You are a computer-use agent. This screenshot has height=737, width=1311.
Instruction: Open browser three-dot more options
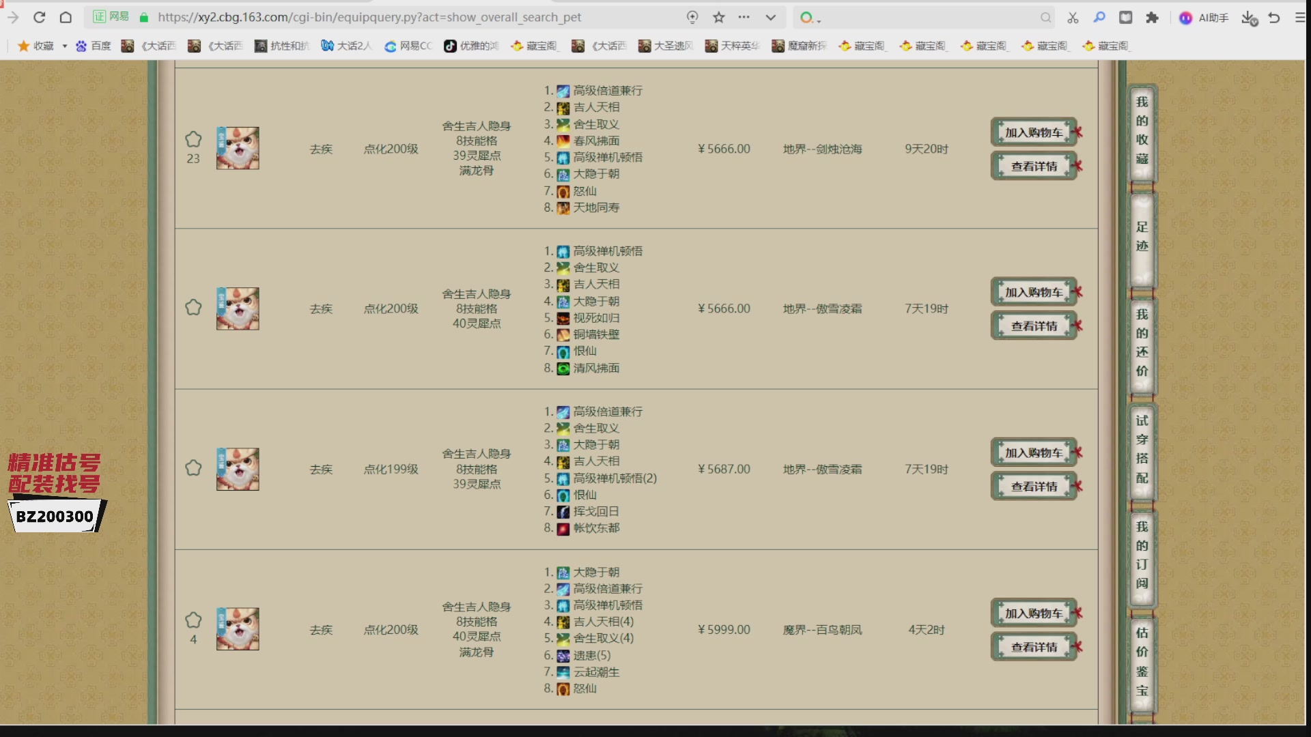[x=744, y=17]
